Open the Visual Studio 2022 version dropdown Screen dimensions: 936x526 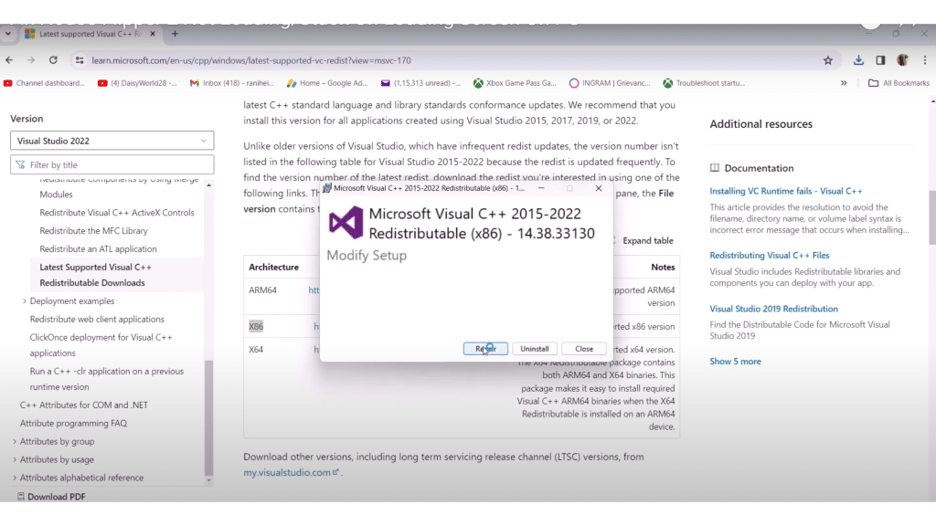112,141
